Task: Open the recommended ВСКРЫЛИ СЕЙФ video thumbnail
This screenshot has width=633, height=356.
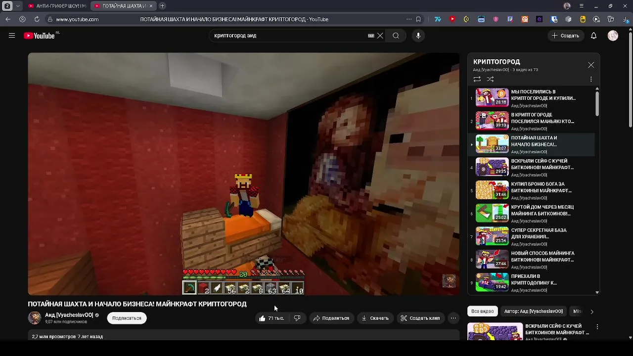Action: pos(495,332)
